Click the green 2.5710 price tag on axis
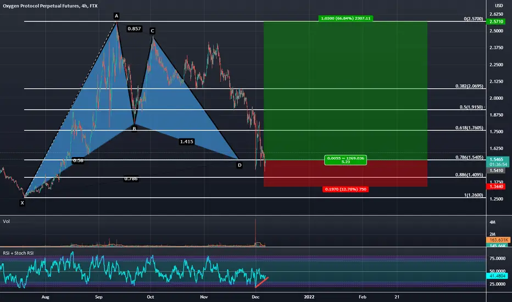The width and height of the screenshot is (512, 302). coord(496,21)
